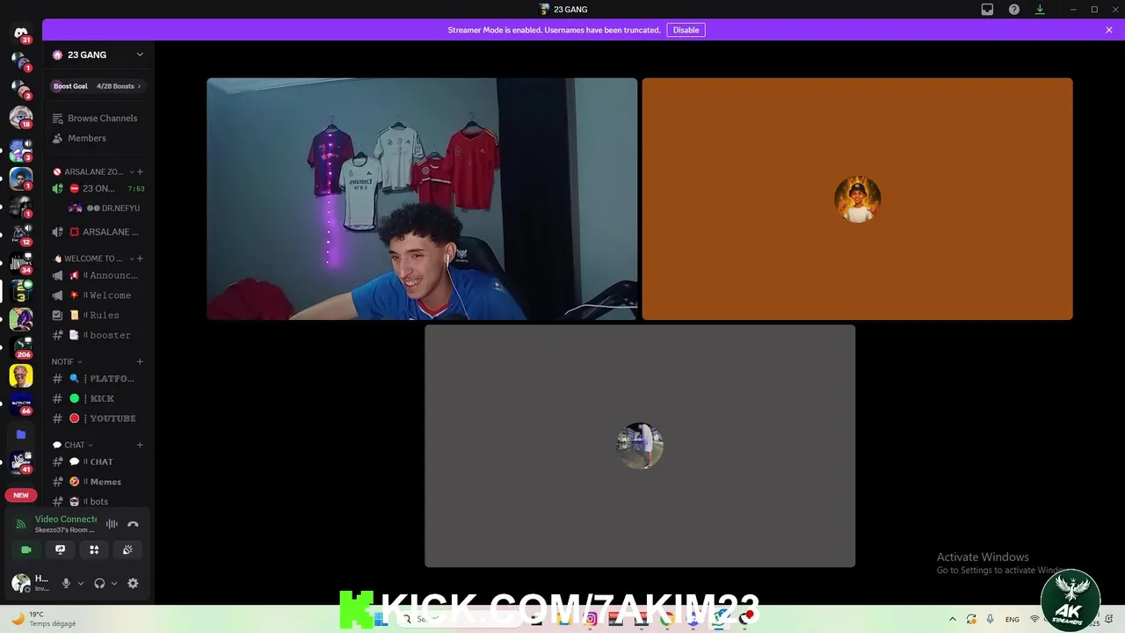Image resolution: width=1125 pixels, height=633 pixels.
Task: Open the CHAT text channel
Action: point(98,462)
